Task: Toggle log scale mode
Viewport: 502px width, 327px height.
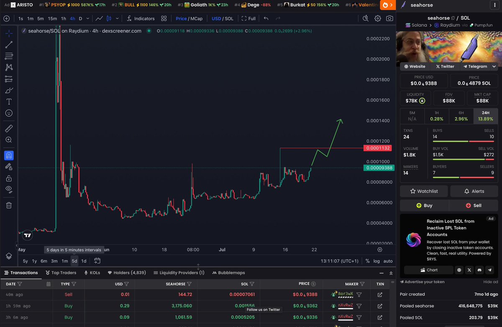Action: tap(376, 261)
